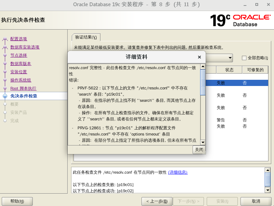Click the 上一步 back button
Screen dimensions: 274x206
[157, 201]
